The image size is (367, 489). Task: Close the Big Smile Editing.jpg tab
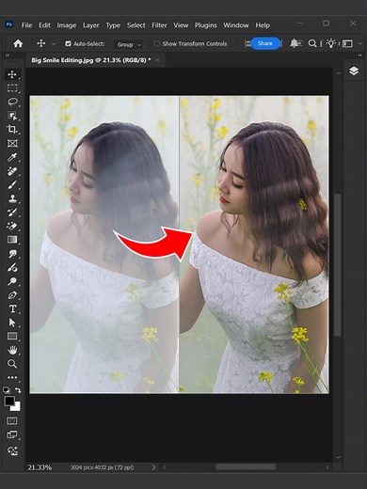[x=157, y=60]
